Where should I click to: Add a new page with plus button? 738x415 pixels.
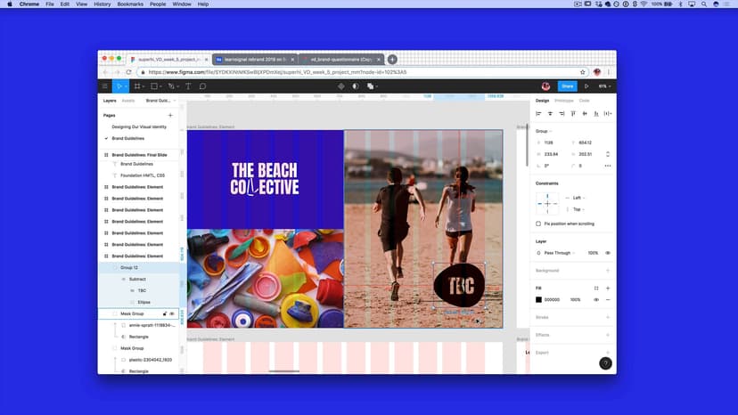coord(170,115)
